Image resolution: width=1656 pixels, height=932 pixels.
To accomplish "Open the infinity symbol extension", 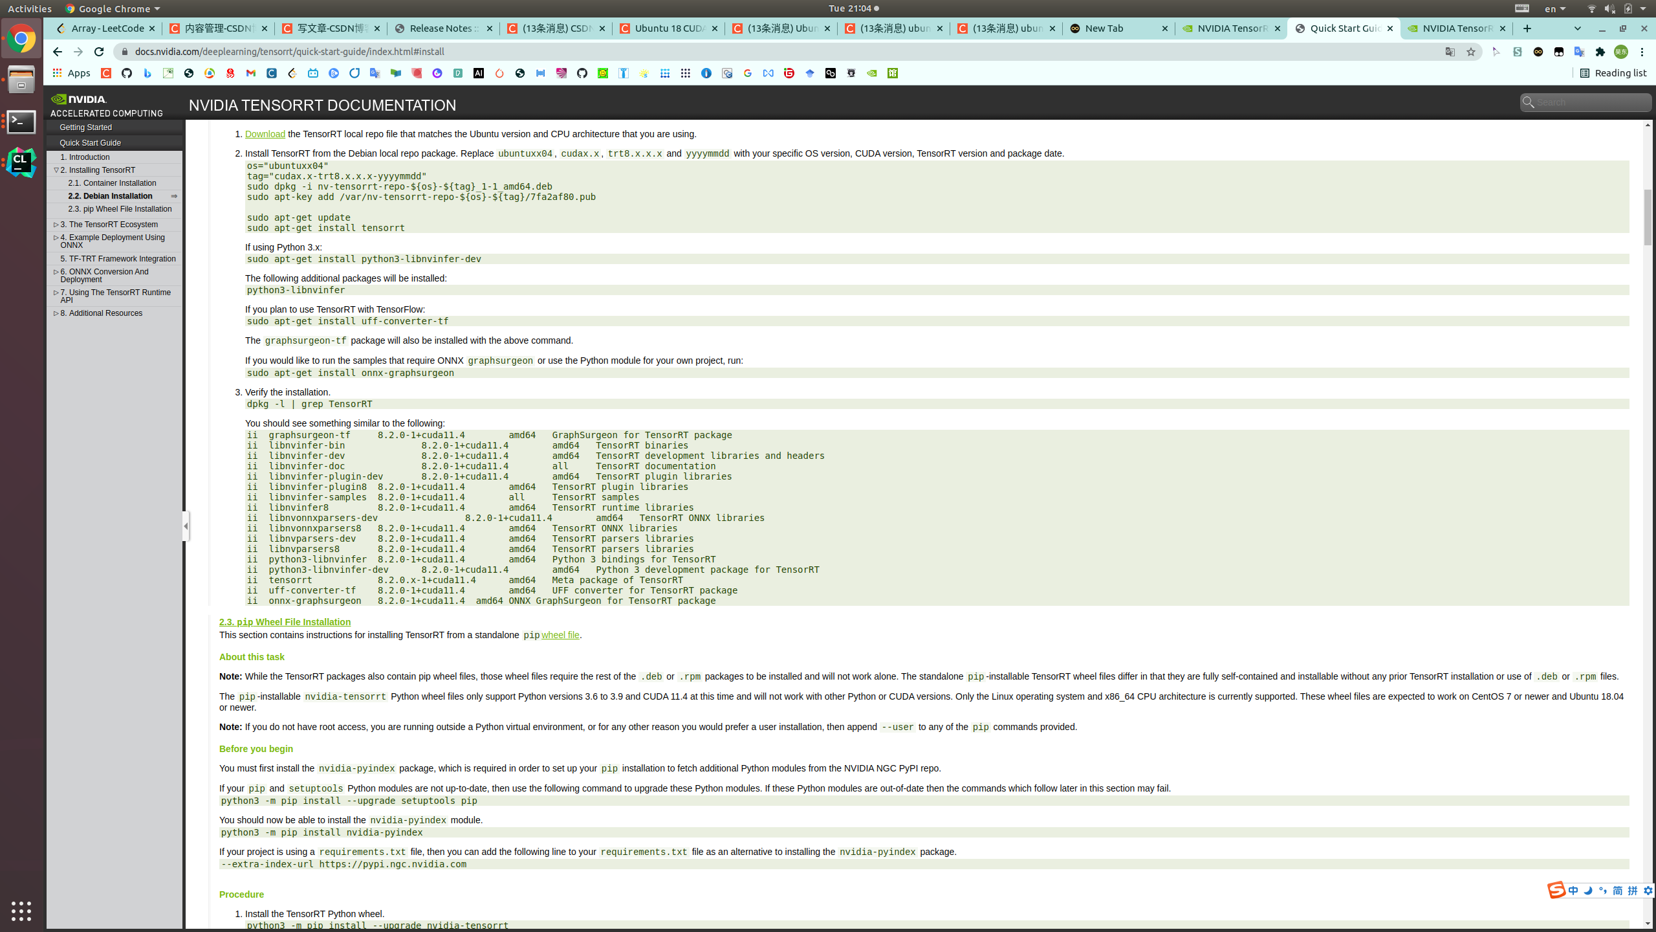I will [1538, 52].
